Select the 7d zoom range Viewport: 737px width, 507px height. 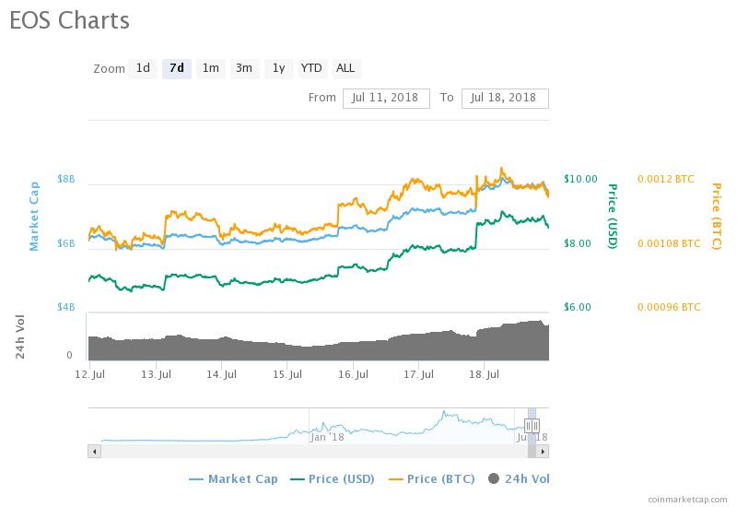pyautogui.click(x=177, y=68)
